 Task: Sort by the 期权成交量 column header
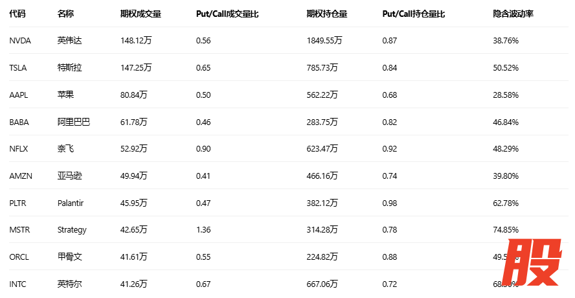(x=141, y=14)
